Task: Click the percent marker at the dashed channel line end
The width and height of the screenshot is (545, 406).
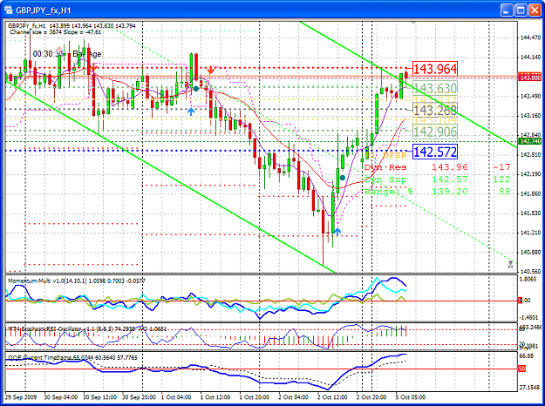Action: click(510, 264)
